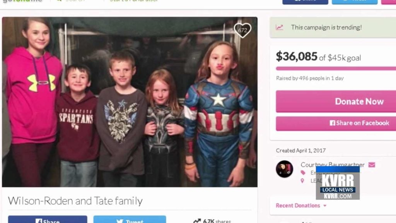Screen dimensions: 396x223
Task: Click the Recent Donations arrow caret
Action: [x=325, y=206]
